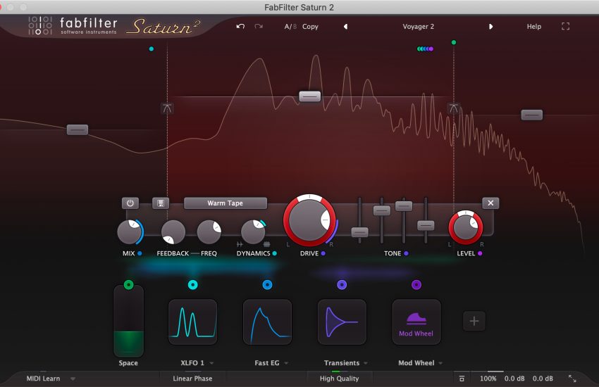
Task: Click the right crossover handle icon
Action: tap(453, 108)
